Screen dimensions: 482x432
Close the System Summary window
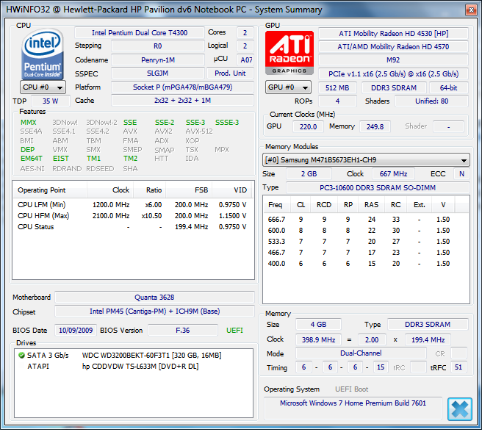(x=471, y=10)
